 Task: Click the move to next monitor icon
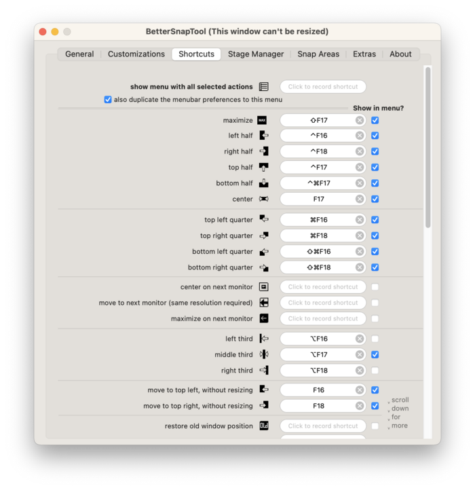[x=264, y=303]
